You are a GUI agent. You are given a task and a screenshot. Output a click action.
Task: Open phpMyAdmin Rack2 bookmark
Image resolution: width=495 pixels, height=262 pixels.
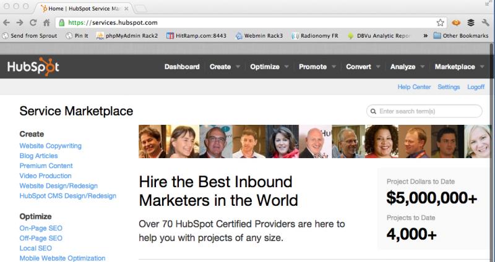tap(127, 36)
